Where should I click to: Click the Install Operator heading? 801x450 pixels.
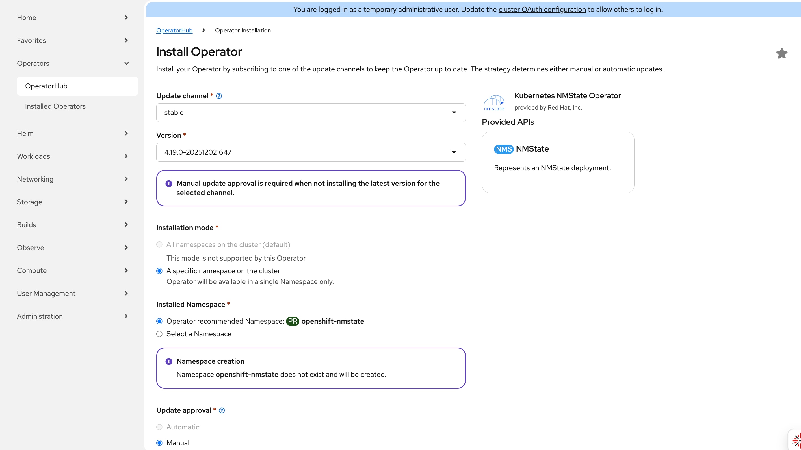(x=199, y=52)
